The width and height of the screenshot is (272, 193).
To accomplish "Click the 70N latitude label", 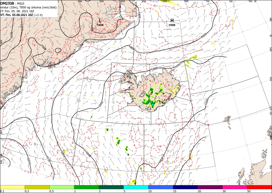I will [250, 1].
